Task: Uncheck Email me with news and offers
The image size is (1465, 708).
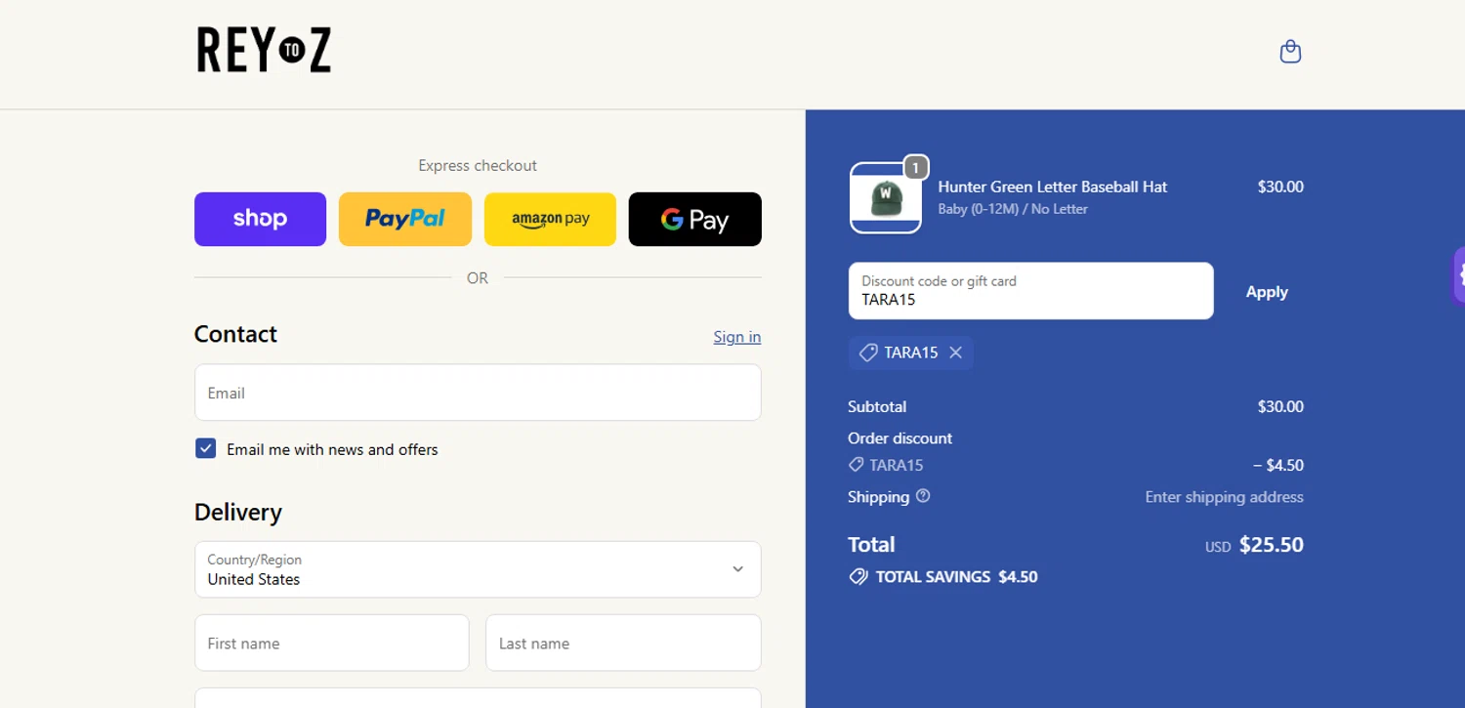Action: (x=205, y=448)
